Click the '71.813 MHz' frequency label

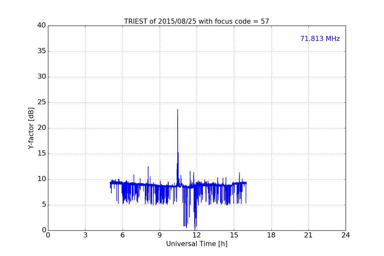point(320,39)
